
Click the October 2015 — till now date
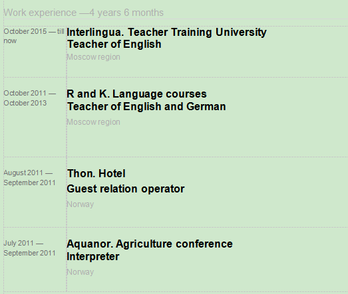pos(34,36)
